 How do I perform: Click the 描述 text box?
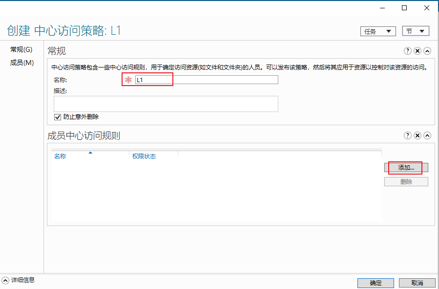166,104
